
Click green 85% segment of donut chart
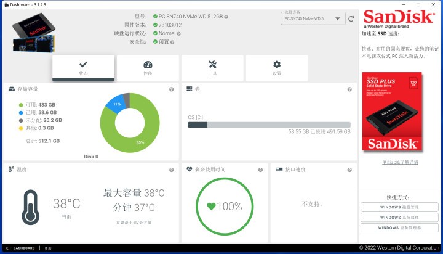(140, 142)
